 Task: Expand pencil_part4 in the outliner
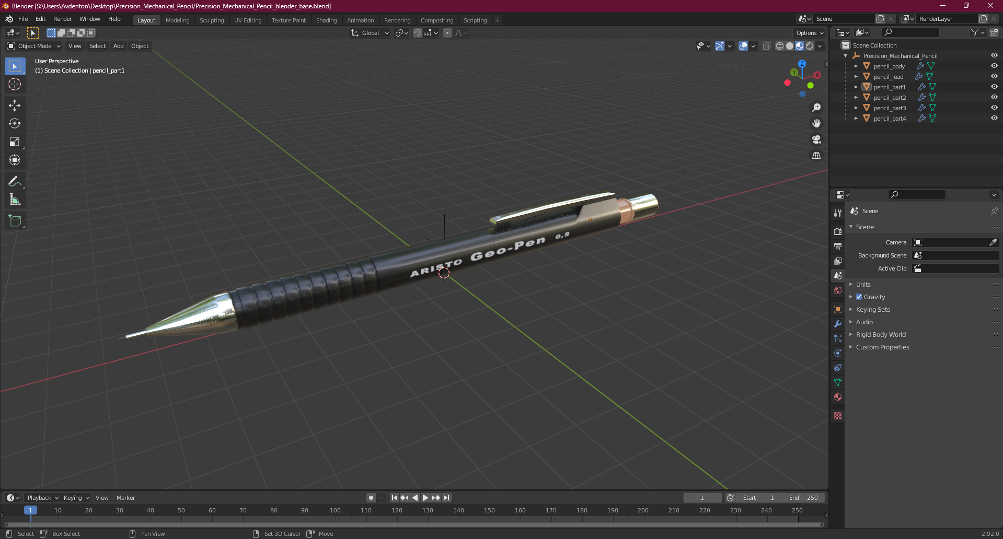click(x=856, y=119)
